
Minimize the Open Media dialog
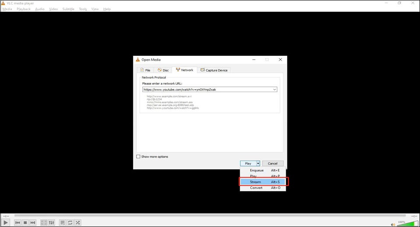tap(254, 60)
